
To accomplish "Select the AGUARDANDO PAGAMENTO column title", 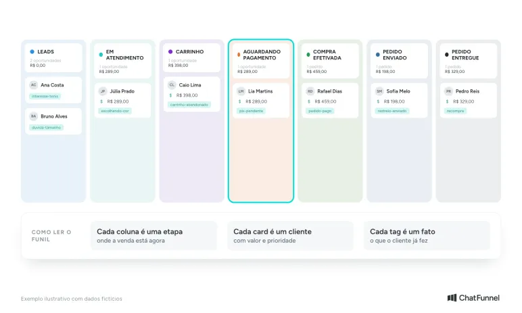I will [x=262, y=55].
